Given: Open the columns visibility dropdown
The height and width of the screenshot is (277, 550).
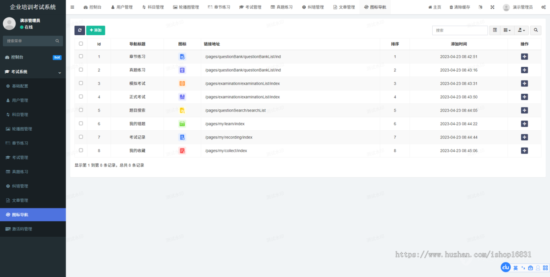Looking at the screenshot, I should pos(508,30).
